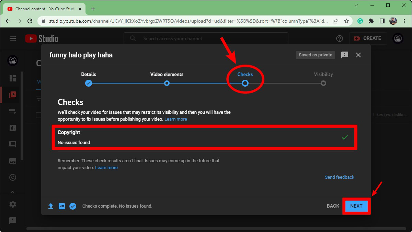
Task: Open Learn more link under Checks description
Action: click(175, 119)
